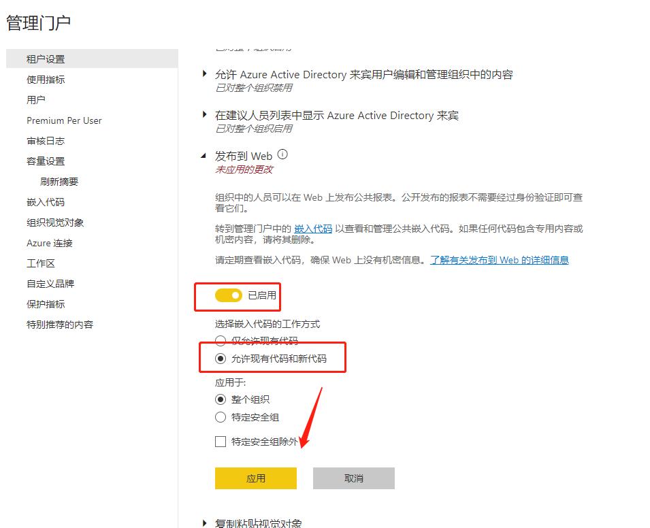Check the 特定安全组除外 checkbox
The image size is (650, 528).
click(221, 442)
